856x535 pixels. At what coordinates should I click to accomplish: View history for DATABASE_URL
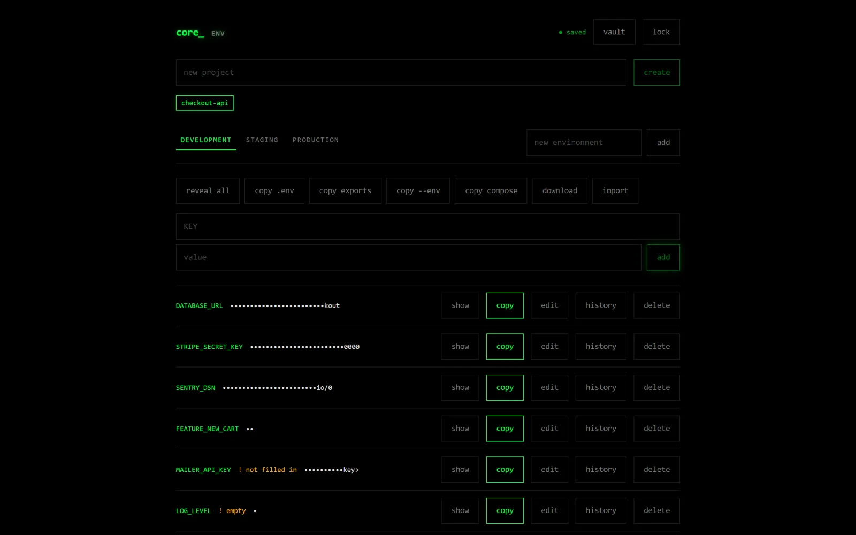601,305
